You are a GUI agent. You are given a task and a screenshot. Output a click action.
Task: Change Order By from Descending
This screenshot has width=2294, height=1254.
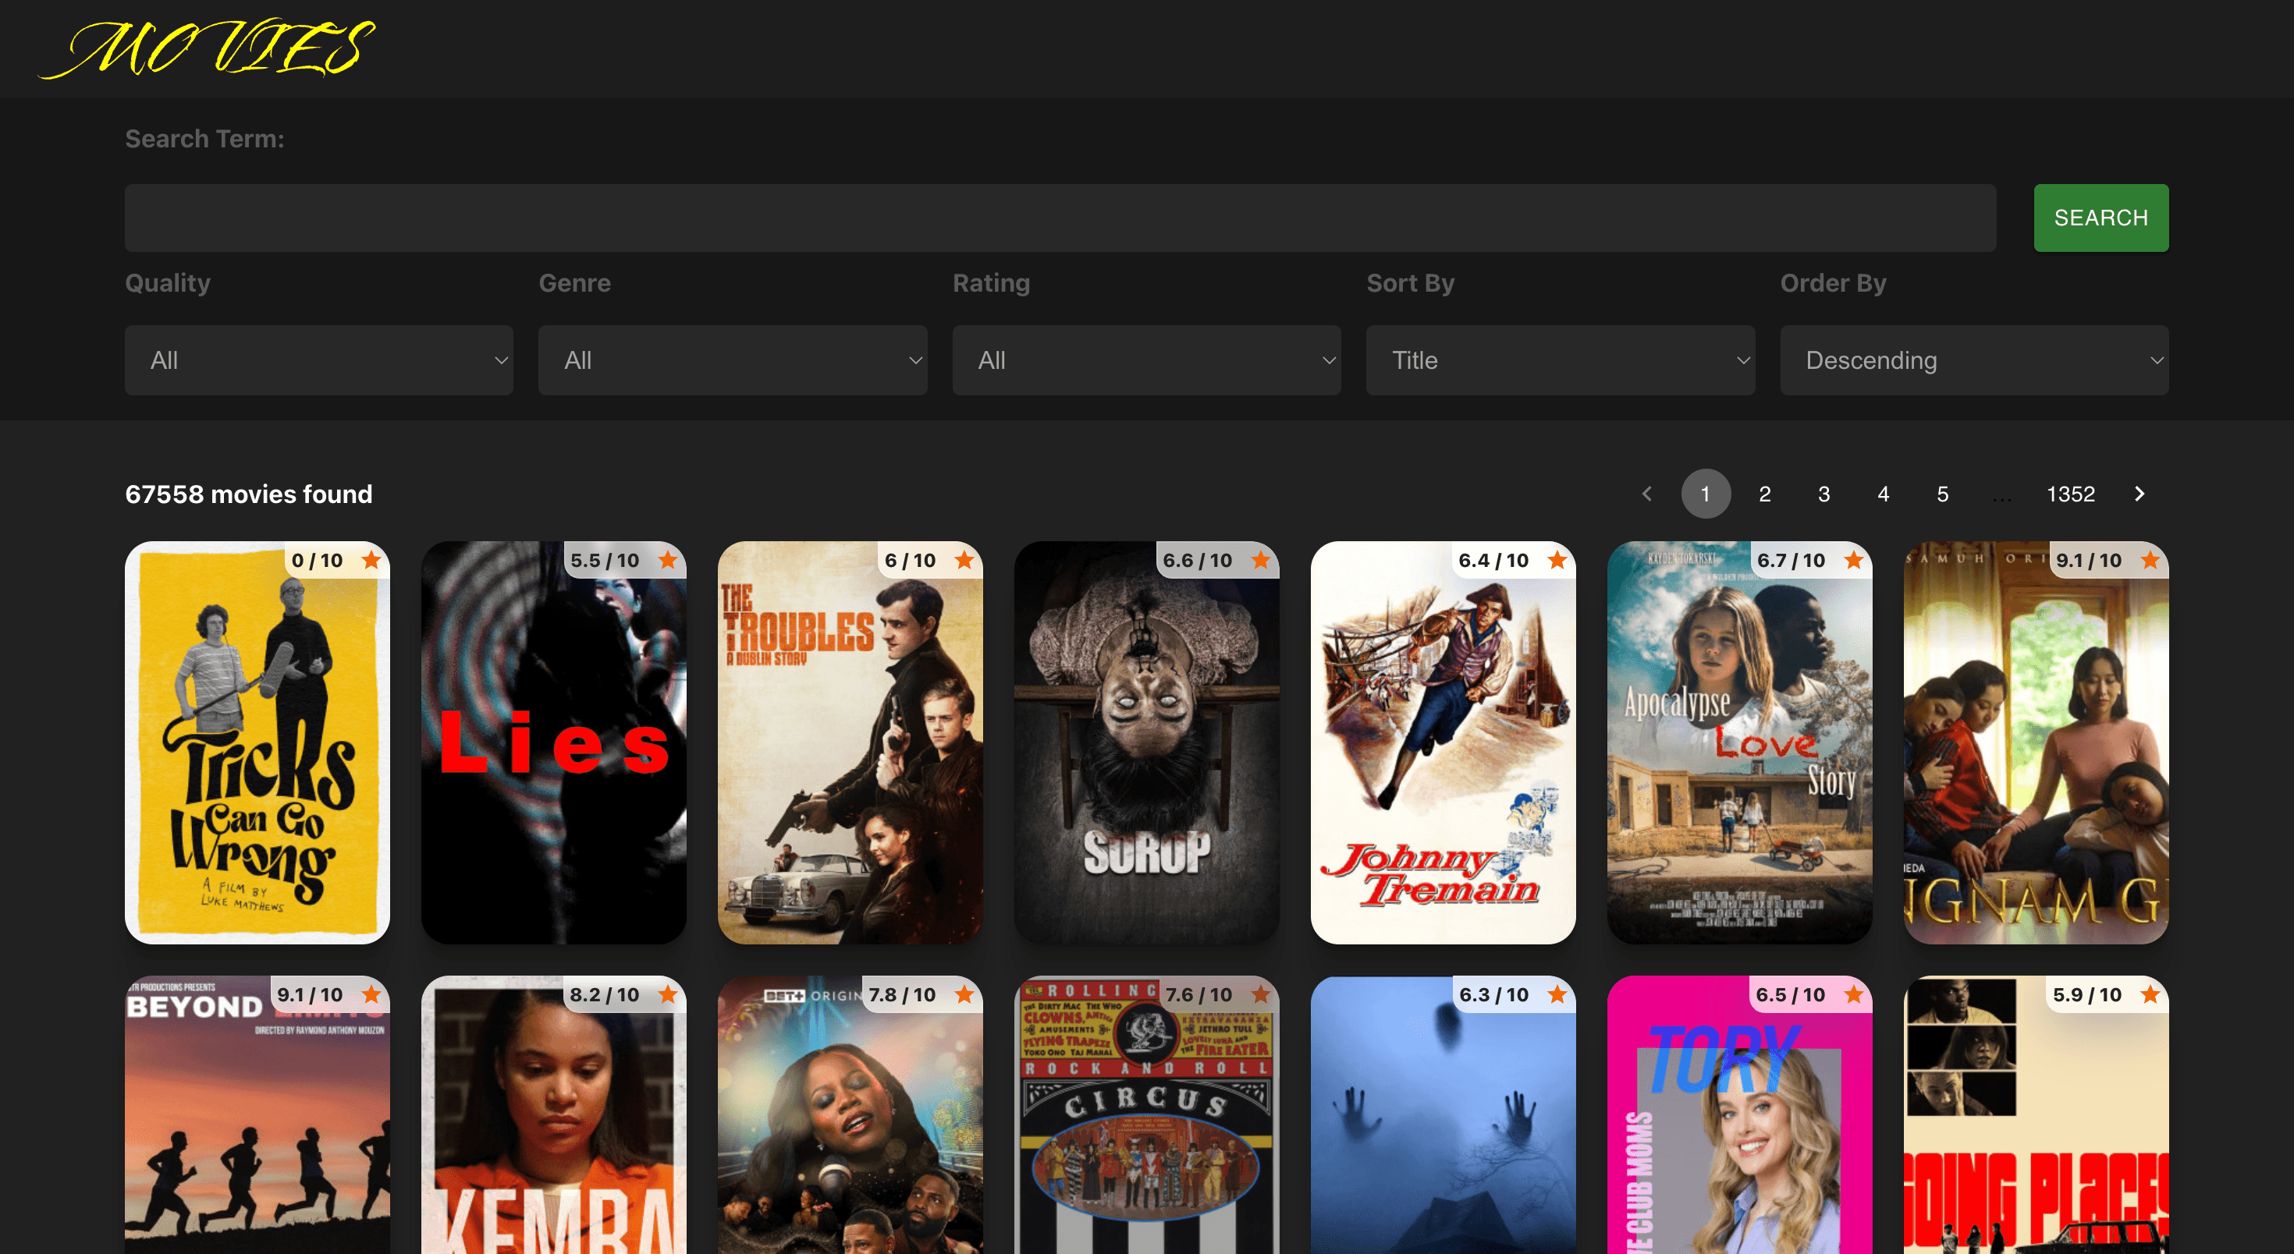(1973, 360)
